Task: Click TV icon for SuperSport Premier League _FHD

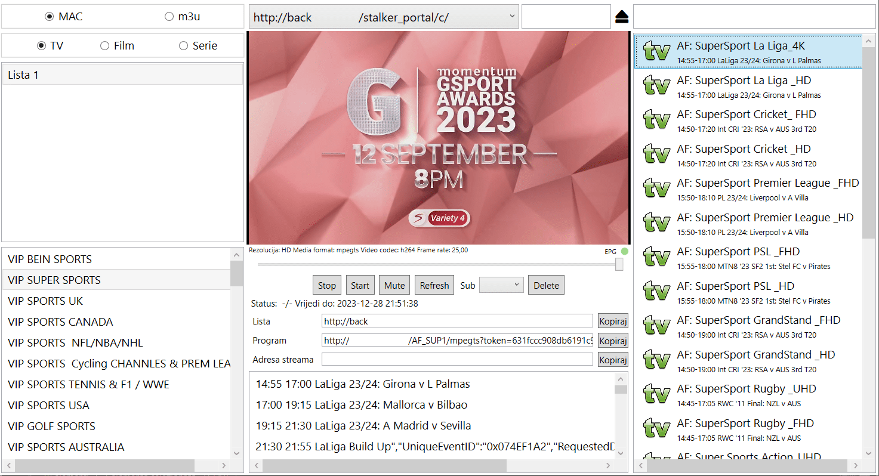Action: point(657,189)
